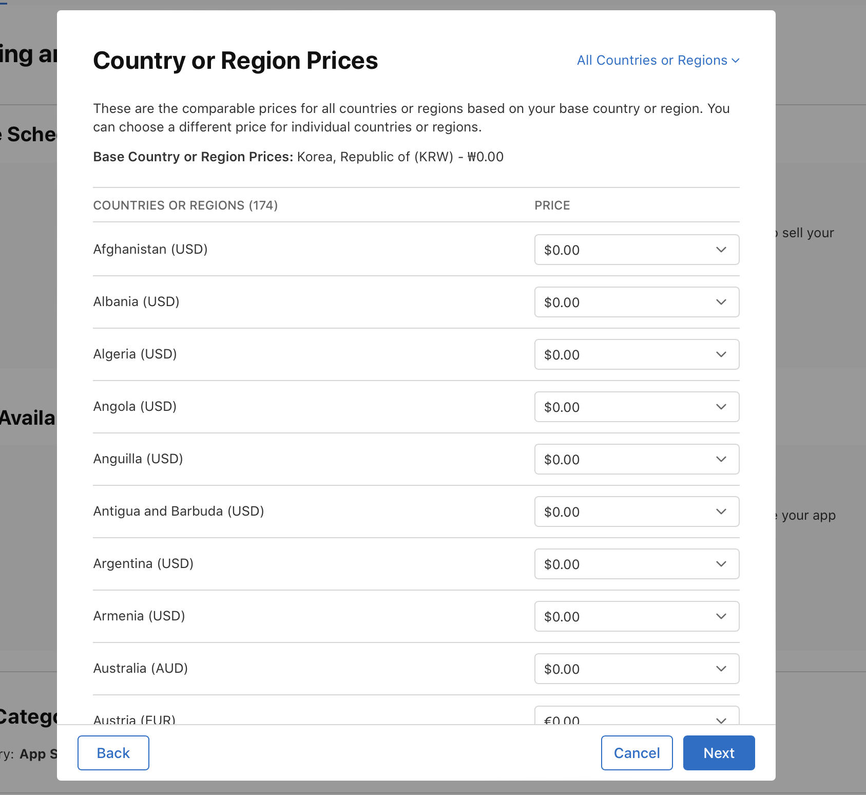Click the Afghanistan (USD) row label
Screen dimensions: 866x795
150,250
